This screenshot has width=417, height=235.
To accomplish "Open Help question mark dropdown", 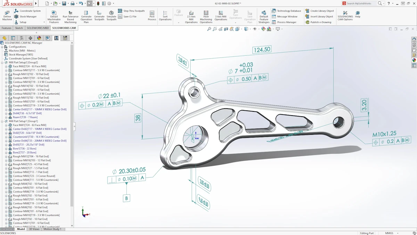I will (393, 3).
